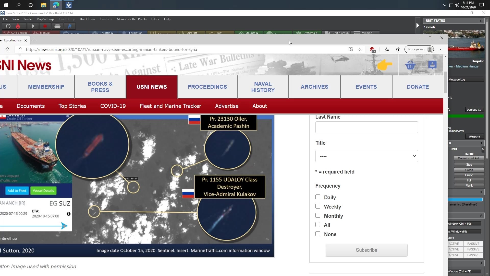Open the Unit Orders menu
This screenshot has height=276, width=490.
(88, 19)
